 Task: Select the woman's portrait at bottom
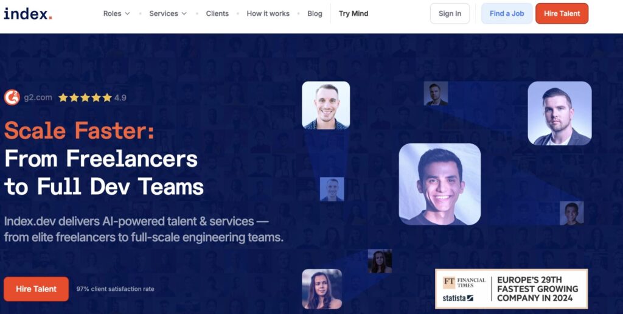pos(322,289)
